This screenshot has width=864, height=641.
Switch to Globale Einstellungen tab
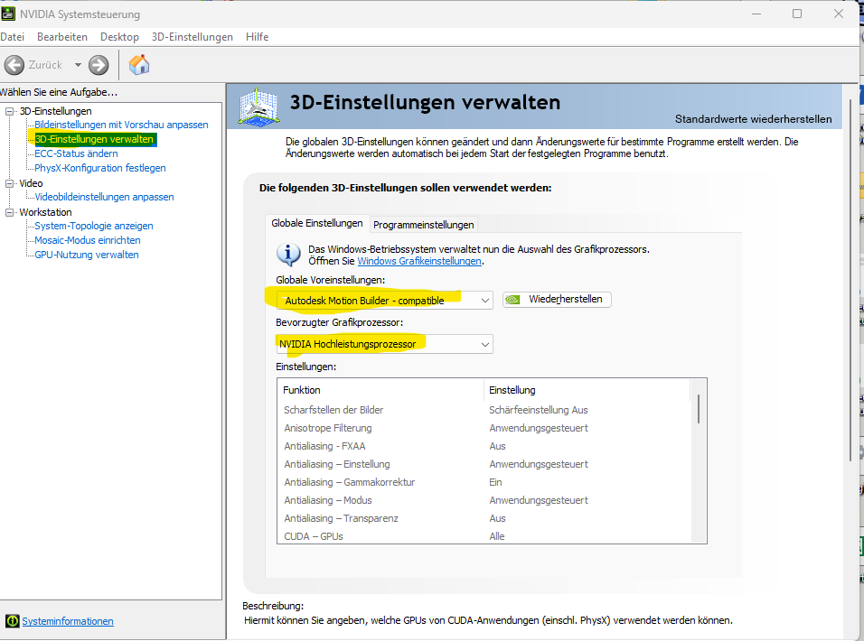pos(317,223)
